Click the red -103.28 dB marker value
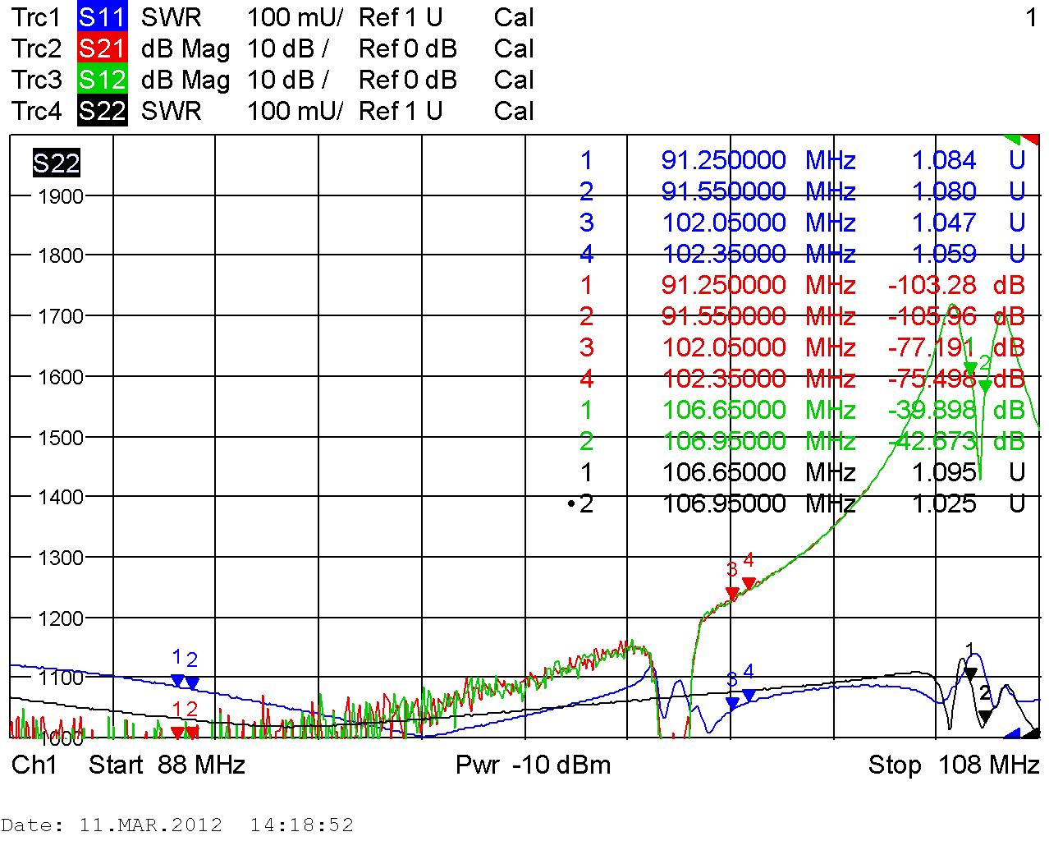Viewport: 1049px width, 864px height. pyautogui.click(x=956, y=285)
